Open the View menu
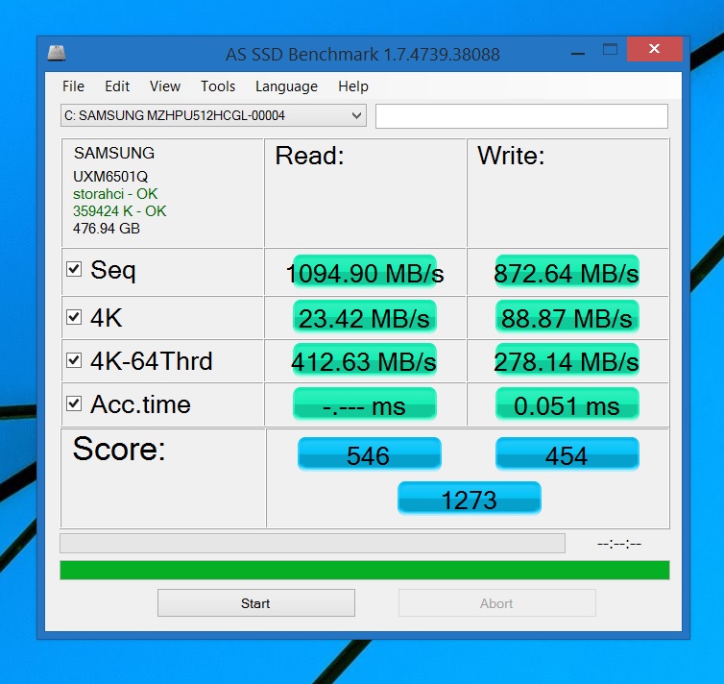 (x=165, y=86)
